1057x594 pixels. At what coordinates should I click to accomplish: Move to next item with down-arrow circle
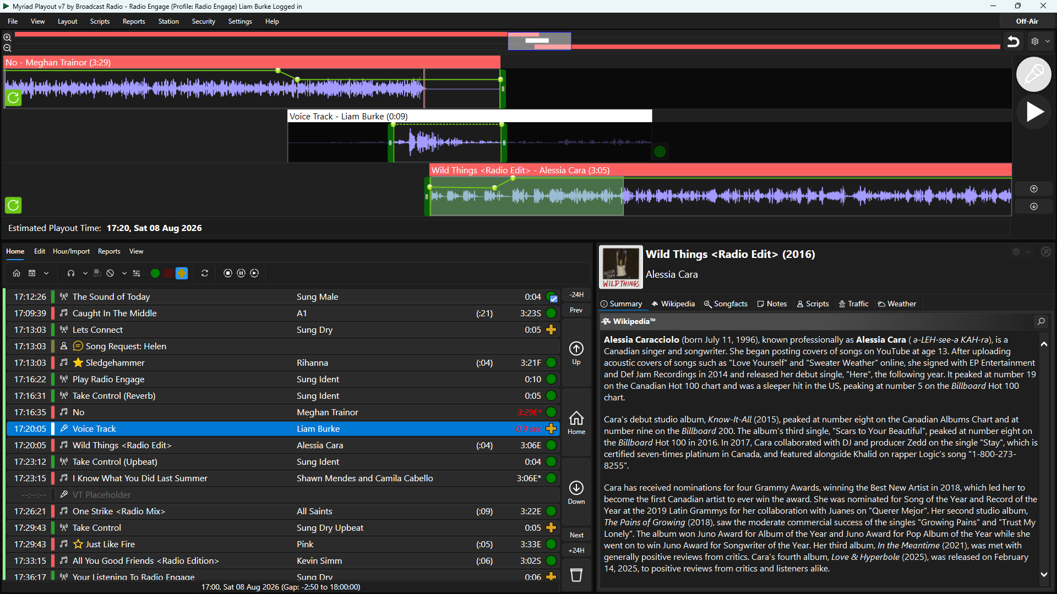click(x=1034, y=206)
